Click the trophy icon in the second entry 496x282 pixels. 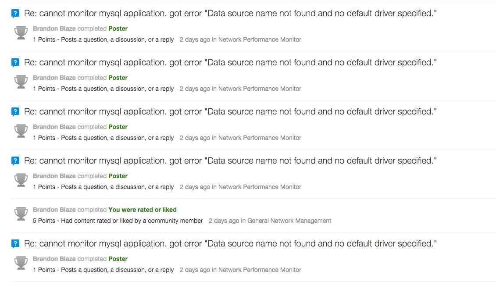coord(21,82)
